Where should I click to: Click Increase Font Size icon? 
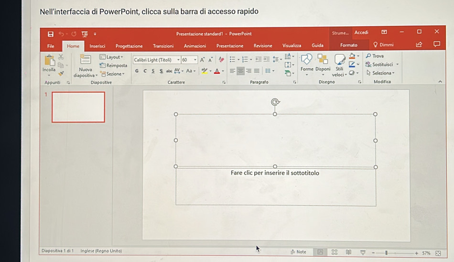point(203,60)
